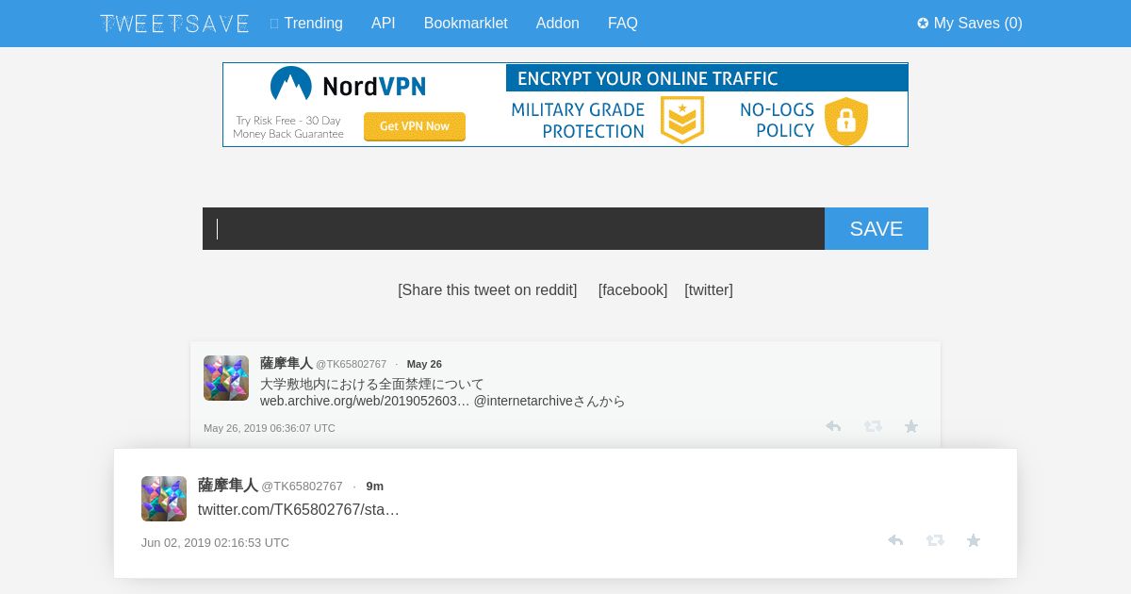Screen dimensions: 1131x594
Task: Go to the API menu item
Action: coord(384,24)
